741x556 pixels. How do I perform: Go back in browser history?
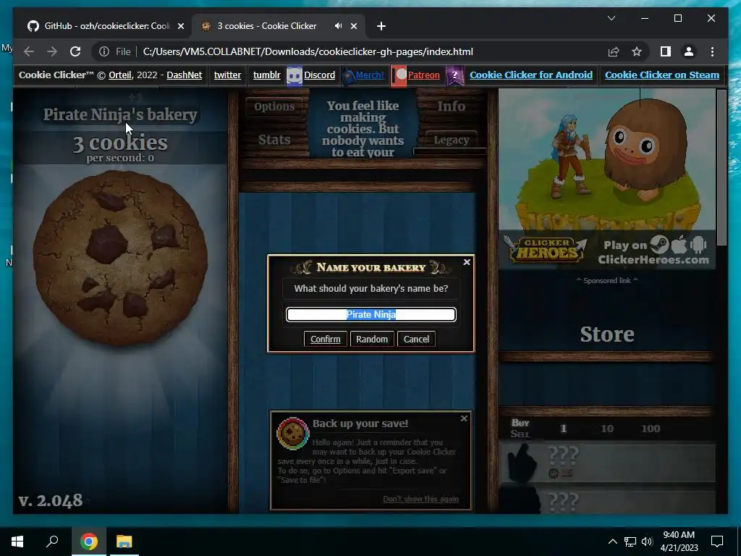(x=29, y=51)
